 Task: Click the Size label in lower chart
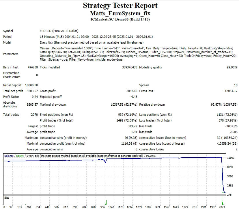click(6, 198)
